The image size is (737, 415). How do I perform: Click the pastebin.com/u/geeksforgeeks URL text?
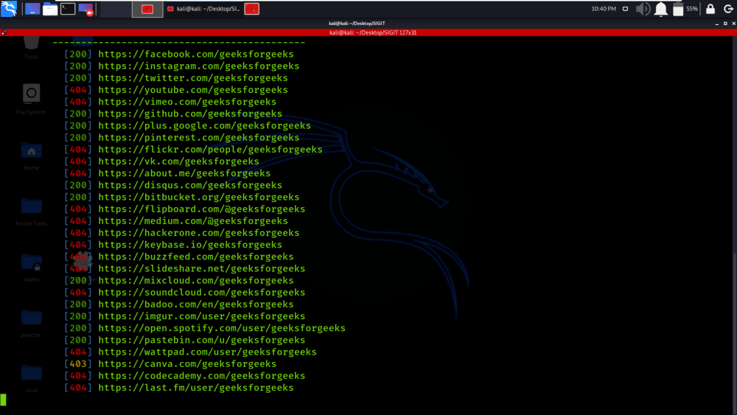[202, 340]
